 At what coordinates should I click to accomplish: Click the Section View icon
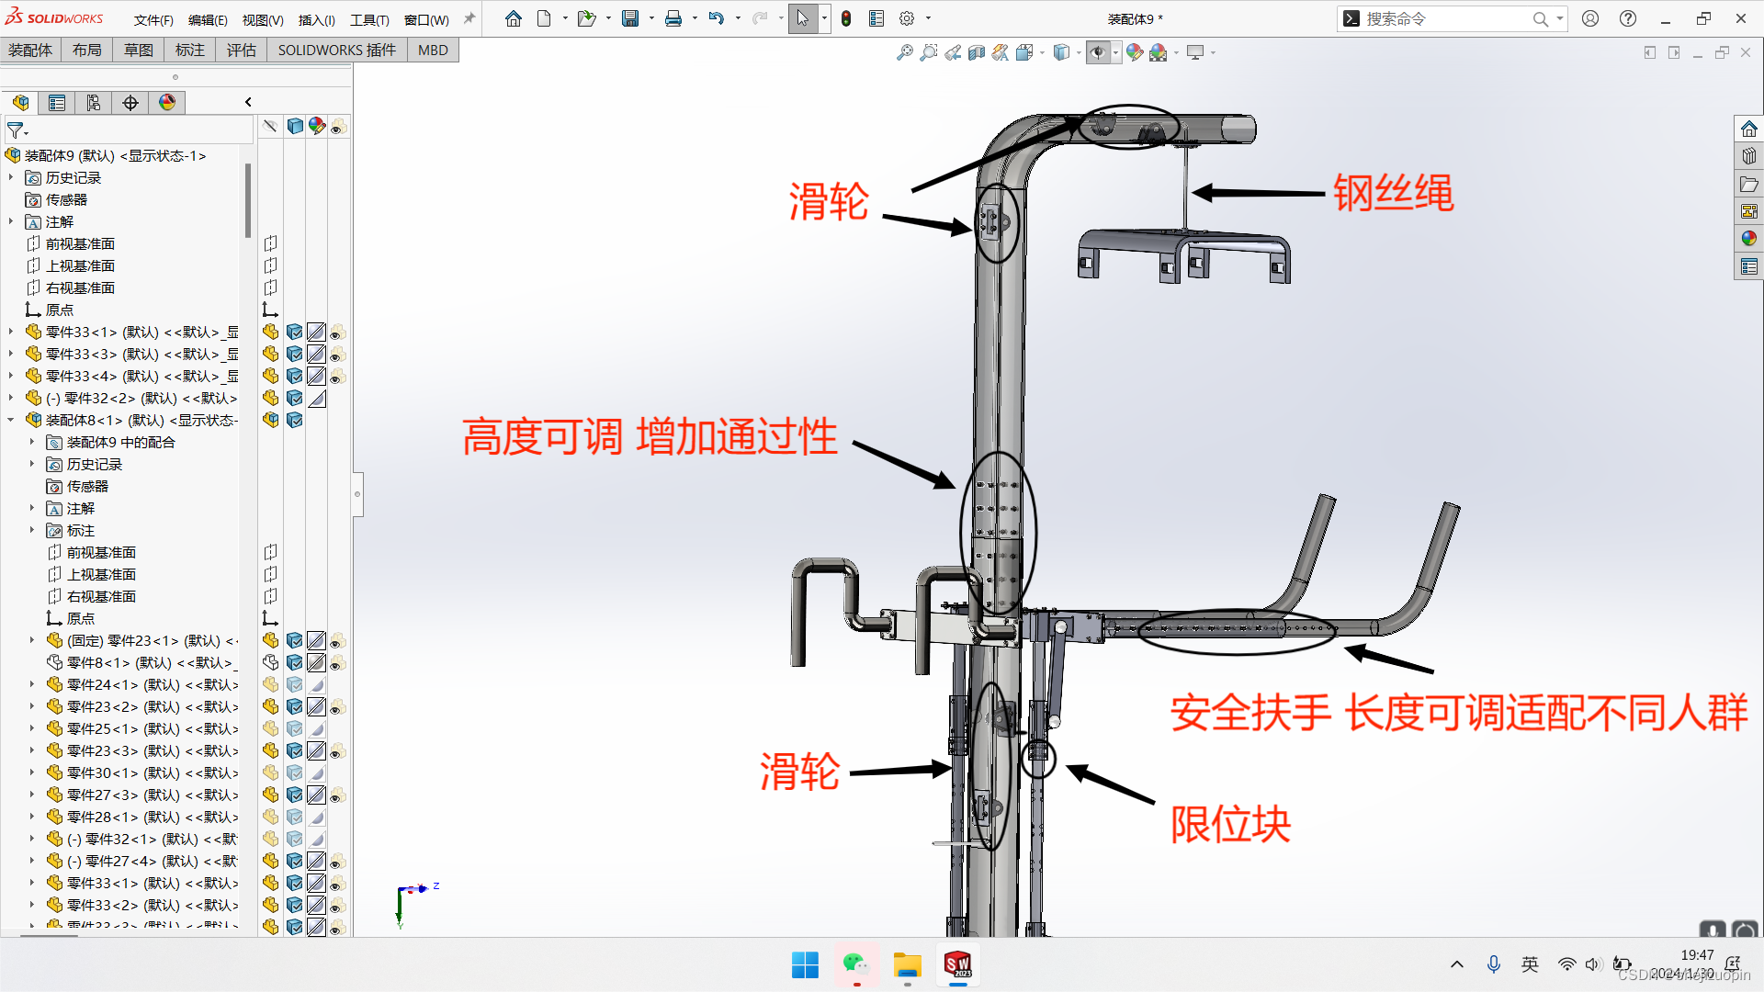(x=977, y=53)
